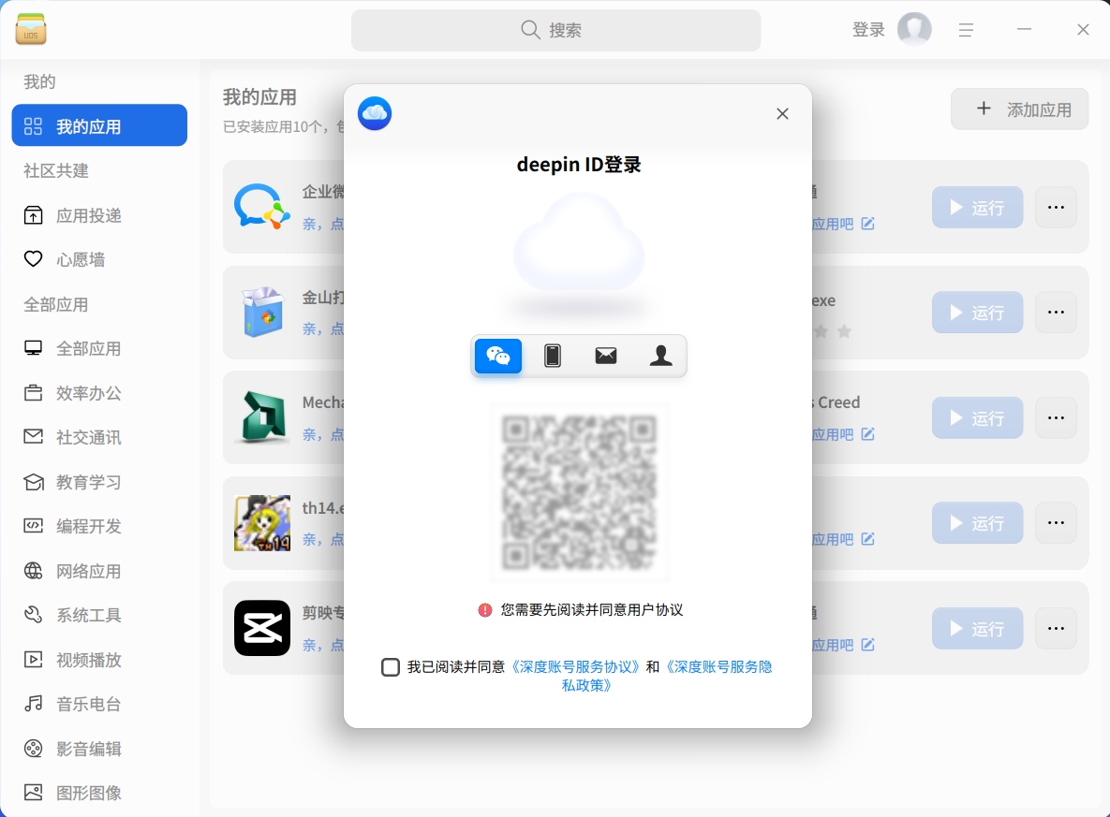The image size is (1110, 817).
Task: Click edit pencil icon in th14 row
Action: coord(868,539)
